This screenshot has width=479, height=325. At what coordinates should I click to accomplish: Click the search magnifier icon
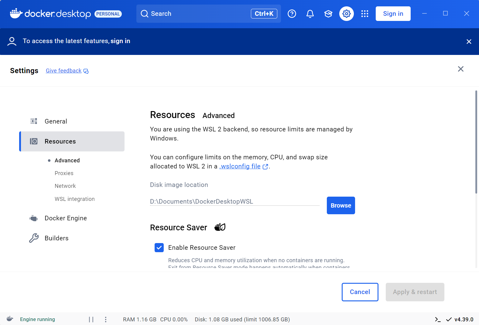click(x=145, y=14)
